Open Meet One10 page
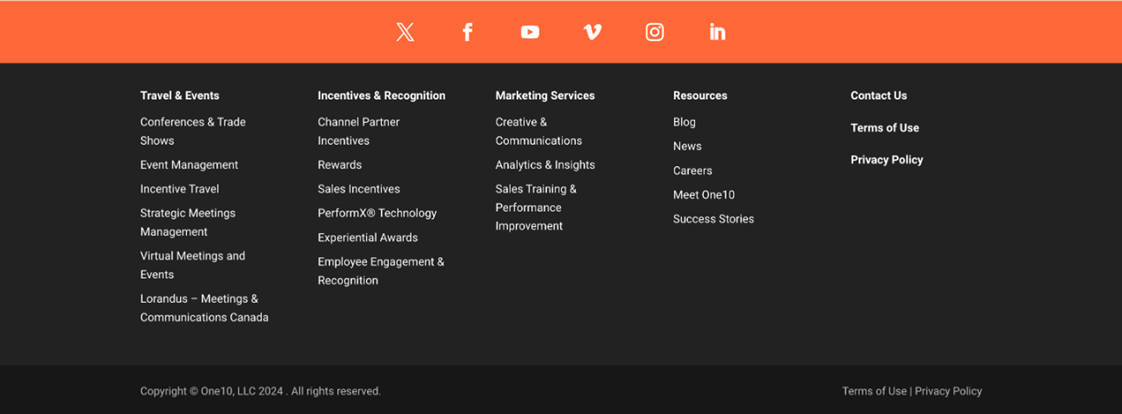The height and width of the screenshot is (414, 1122). pyautogui.click(x=703, y=194)
